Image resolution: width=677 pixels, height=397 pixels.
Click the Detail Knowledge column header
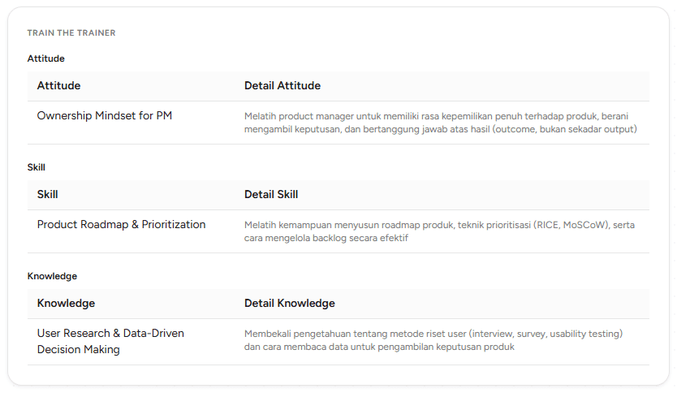tap(290, 304)
